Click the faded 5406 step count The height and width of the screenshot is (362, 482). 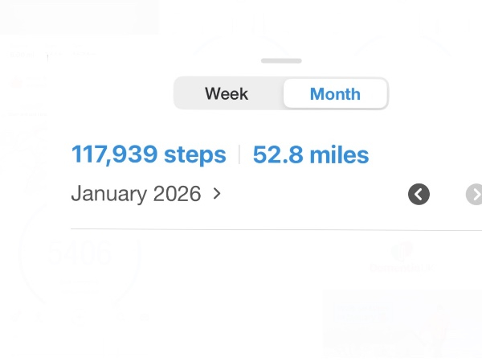pyautogui.click(x=80, y=253)
